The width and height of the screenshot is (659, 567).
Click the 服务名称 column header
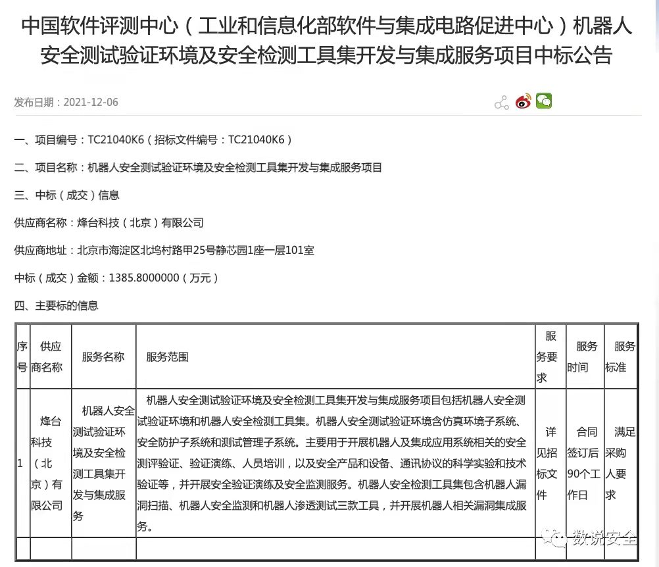pos(103,357)
